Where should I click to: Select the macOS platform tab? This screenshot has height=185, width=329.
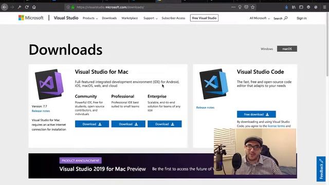(287, 49)
